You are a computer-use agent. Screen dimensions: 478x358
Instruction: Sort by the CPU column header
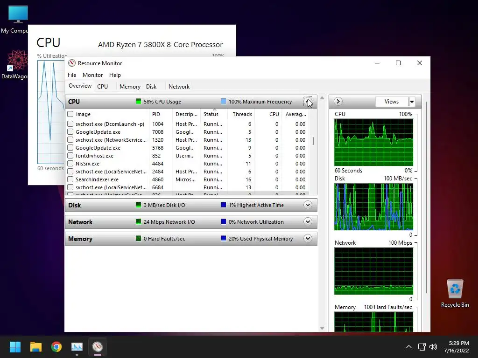coord(268,114)
